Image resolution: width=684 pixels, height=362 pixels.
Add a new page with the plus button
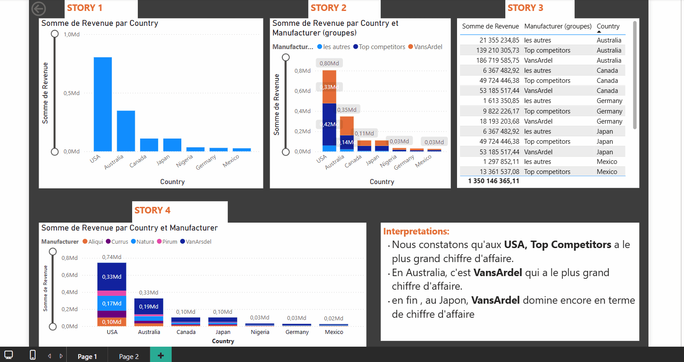pyautogui.click(x=161, y=355)
